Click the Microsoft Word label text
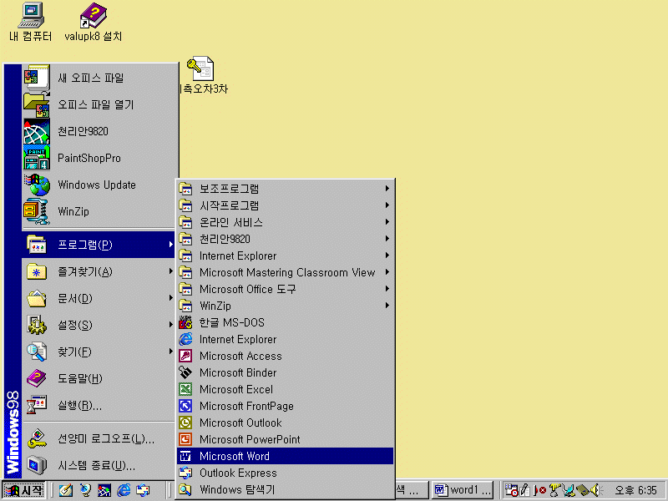The width and height of the screenshot is (668, 501). pos(235,456)
